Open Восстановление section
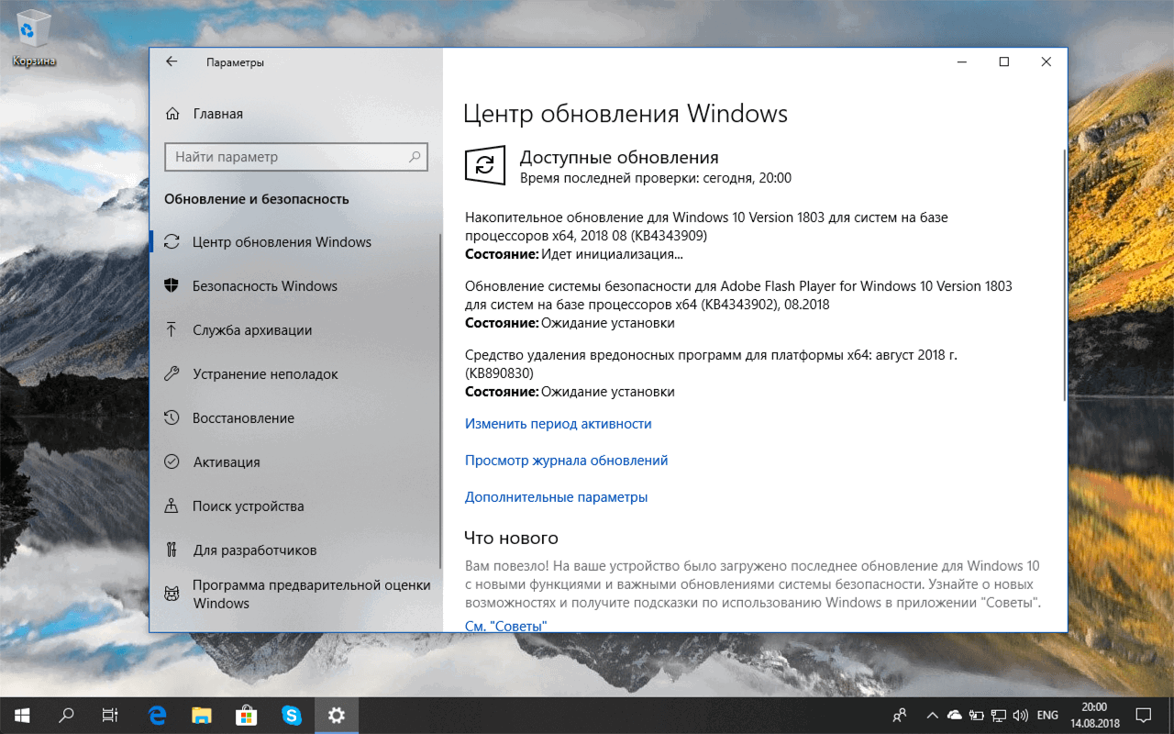 [254, 417]
